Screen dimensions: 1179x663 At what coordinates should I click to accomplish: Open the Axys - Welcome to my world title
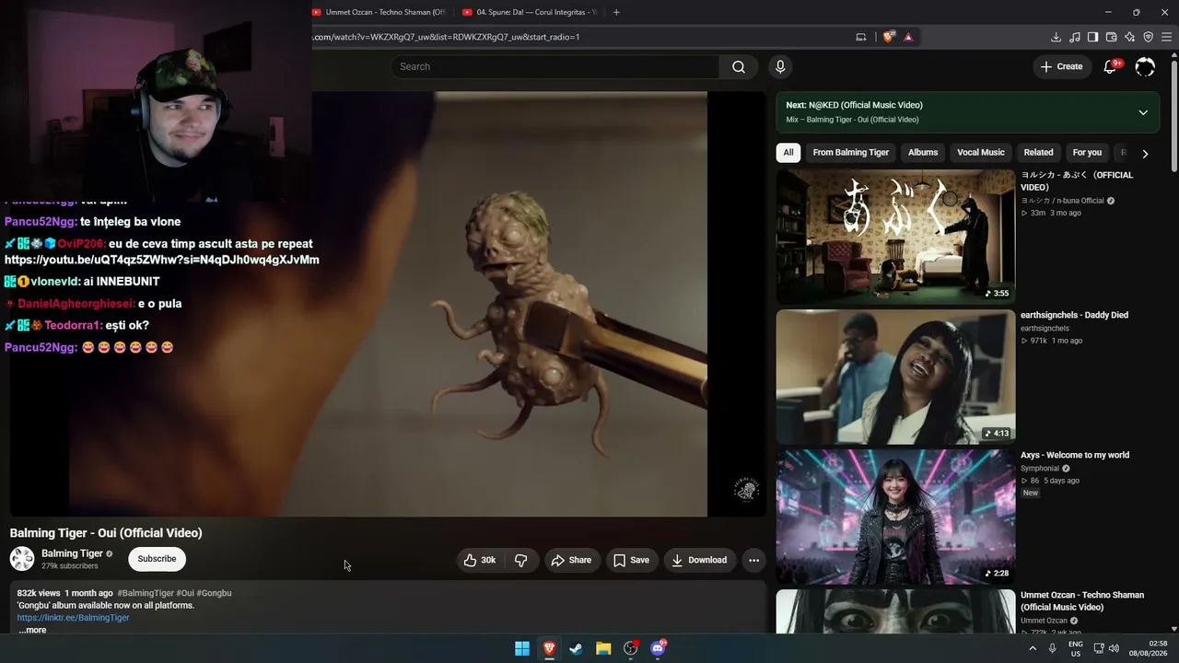(1075, 455)
